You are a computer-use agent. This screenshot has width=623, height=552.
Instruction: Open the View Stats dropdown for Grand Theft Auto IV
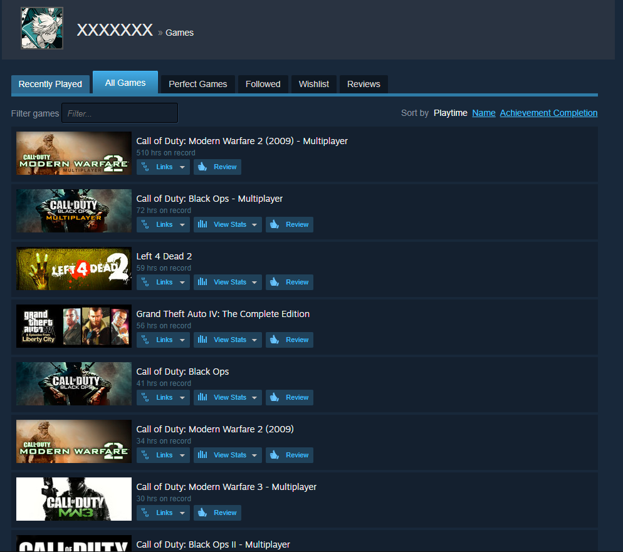[x=254, y=340]
